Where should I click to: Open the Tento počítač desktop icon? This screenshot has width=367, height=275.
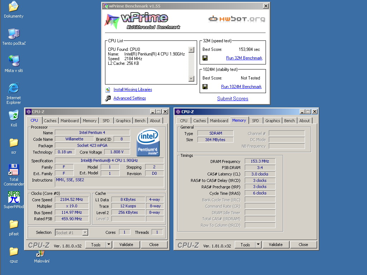click(x=14, y=33)
